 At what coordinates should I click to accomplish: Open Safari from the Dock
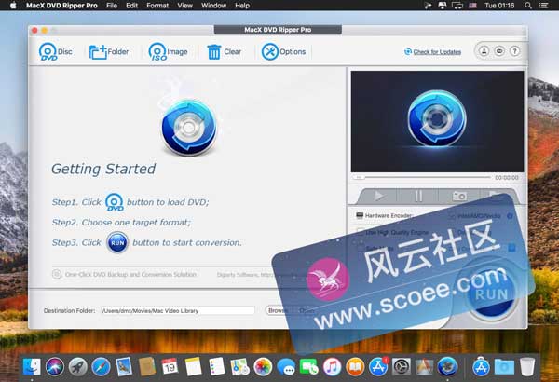101,367
